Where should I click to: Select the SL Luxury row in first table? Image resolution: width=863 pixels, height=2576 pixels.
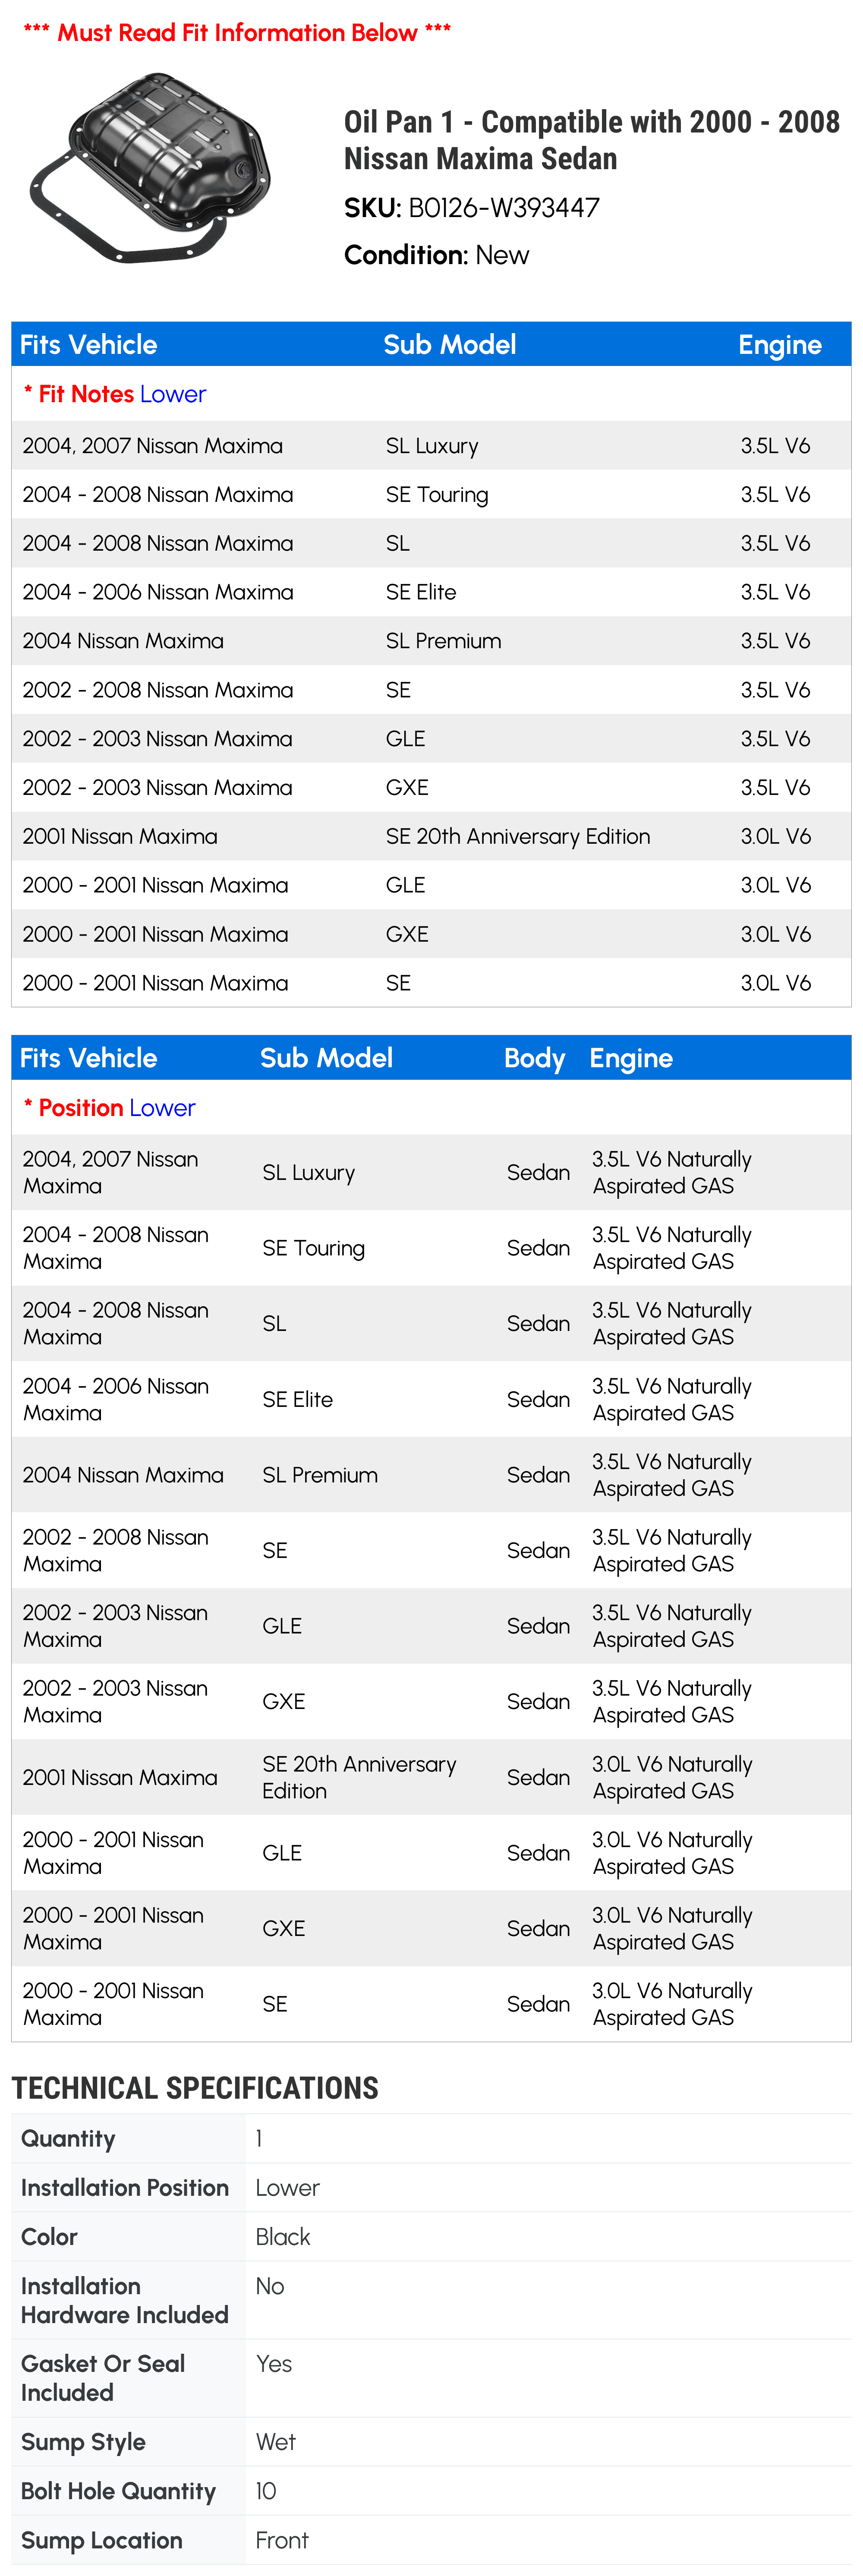click(x=431, y=446)
